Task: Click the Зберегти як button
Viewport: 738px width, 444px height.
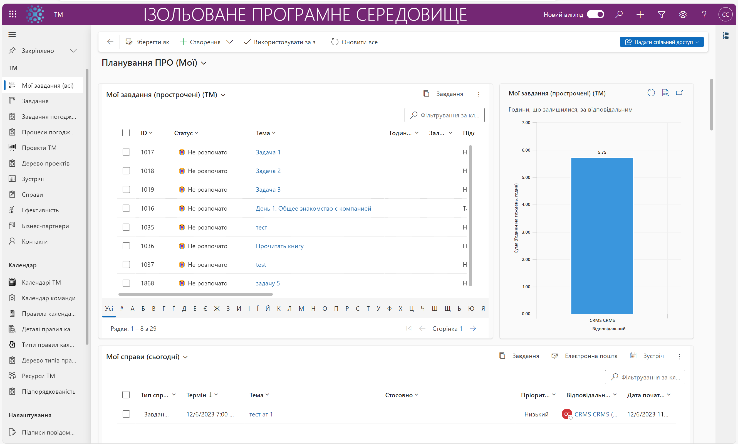Action: click(x=147, y=42)
